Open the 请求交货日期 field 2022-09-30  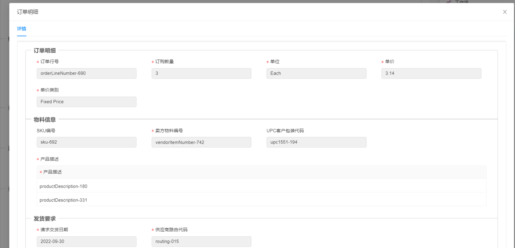pos(86,241)
